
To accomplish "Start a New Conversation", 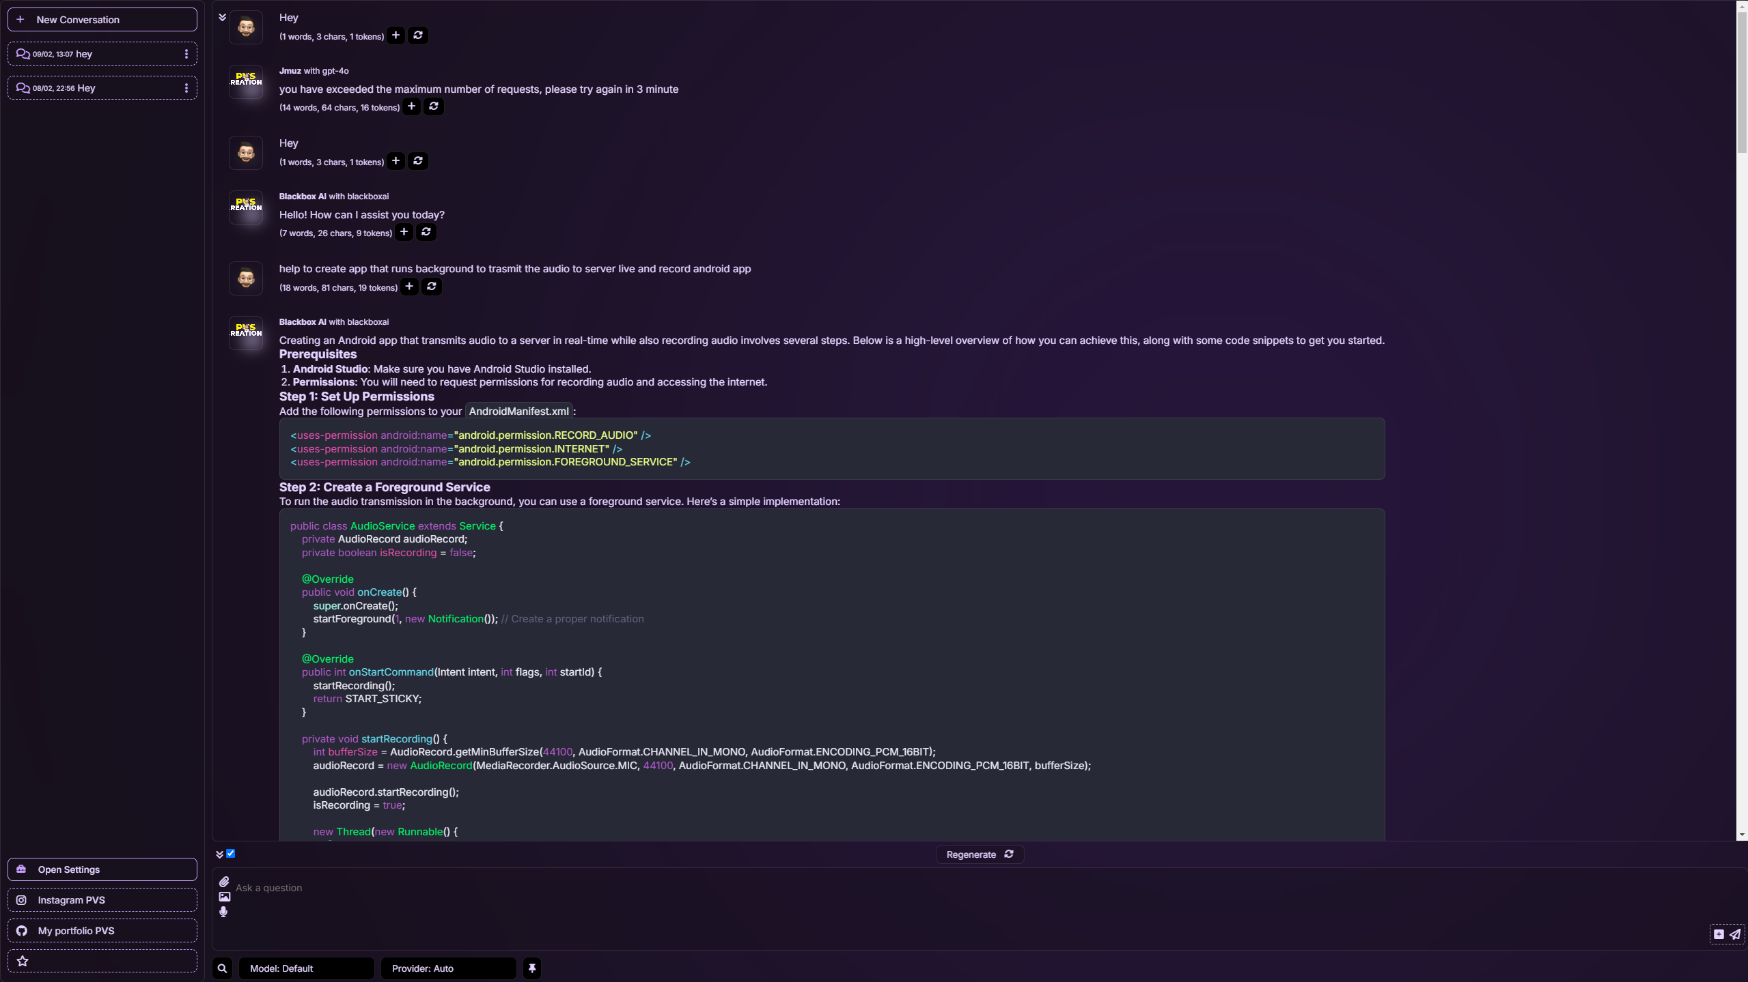I will click(x=102, y=20).
